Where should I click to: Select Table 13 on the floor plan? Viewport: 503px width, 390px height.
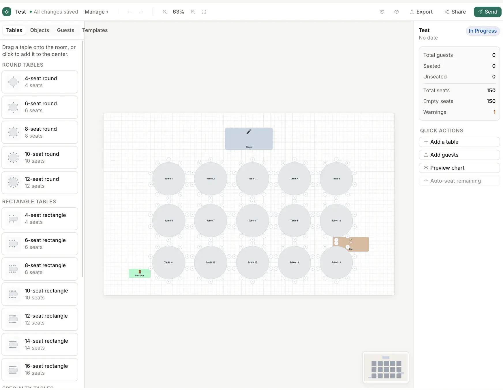pyautogui.click(x=252, y=262)
